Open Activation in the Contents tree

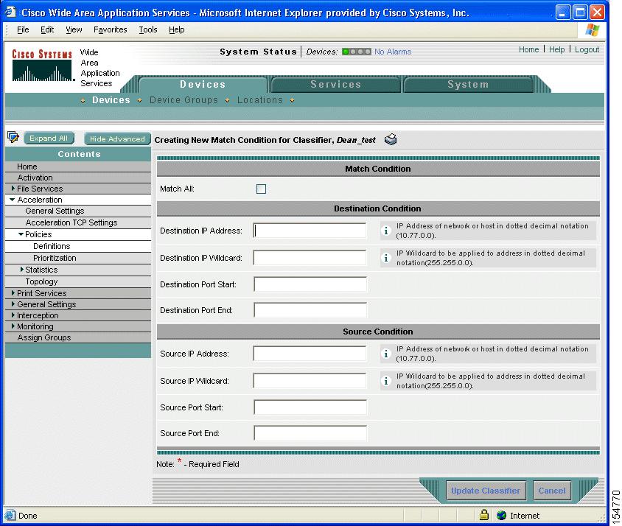coord(35,178)
